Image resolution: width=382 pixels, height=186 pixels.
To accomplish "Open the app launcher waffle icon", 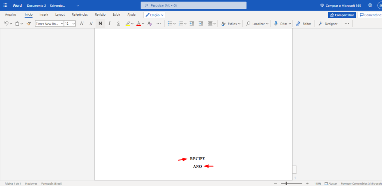I will pyautogui.click(x=5, y=6).
